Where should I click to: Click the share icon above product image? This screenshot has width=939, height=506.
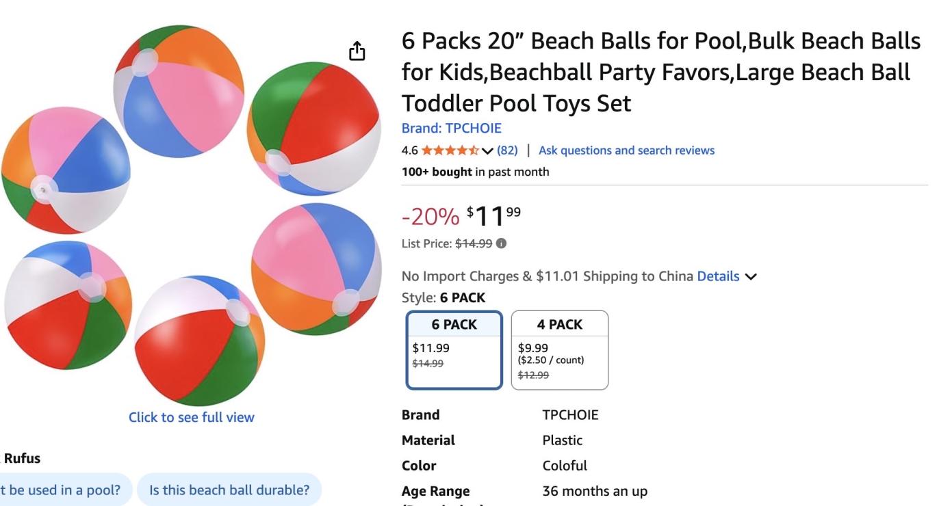357,51
